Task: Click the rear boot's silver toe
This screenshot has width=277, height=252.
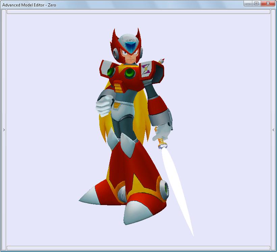Action: (89, 197)
